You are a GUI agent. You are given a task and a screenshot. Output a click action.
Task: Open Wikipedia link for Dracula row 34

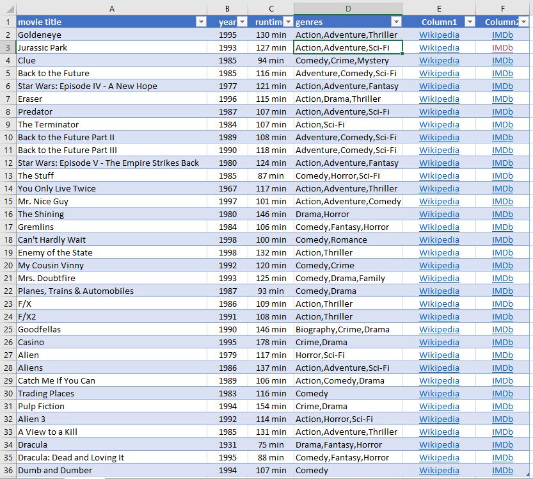coord(439,444)
